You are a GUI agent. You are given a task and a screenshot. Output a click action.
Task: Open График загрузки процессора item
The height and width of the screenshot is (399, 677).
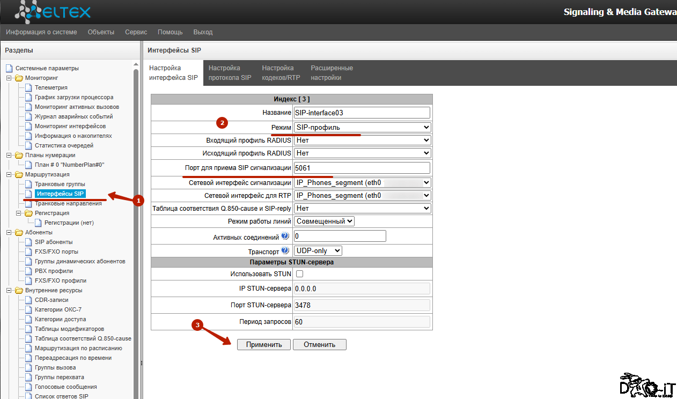pos(74,97)
